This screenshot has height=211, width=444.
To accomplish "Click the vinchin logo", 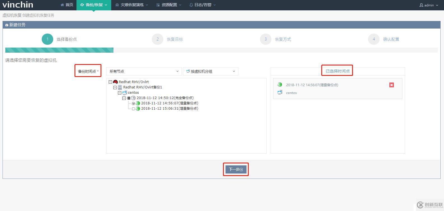I will click(18, 4).
